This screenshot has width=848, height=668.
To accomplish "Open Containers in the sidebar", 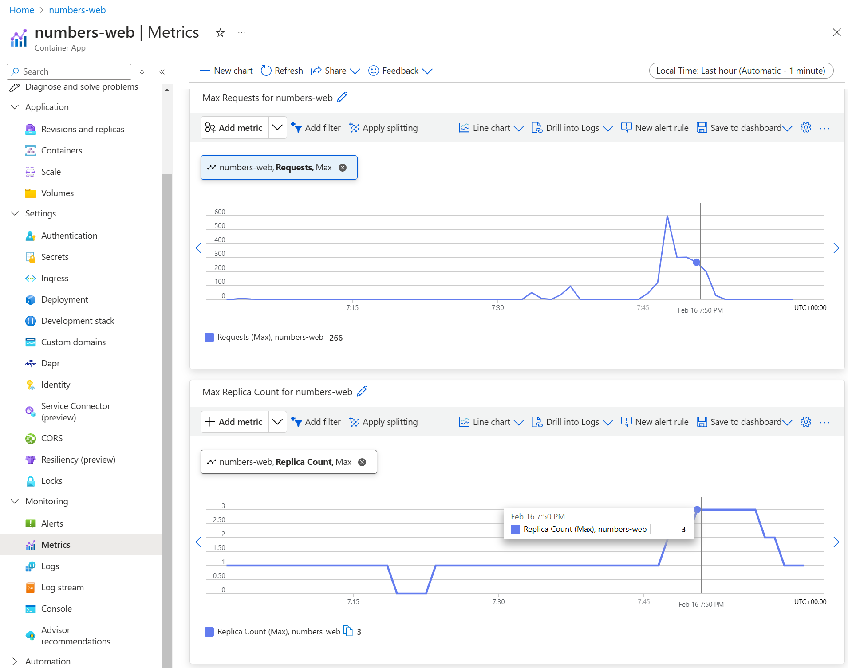I will pyautogui.click(x=62, y=150).
